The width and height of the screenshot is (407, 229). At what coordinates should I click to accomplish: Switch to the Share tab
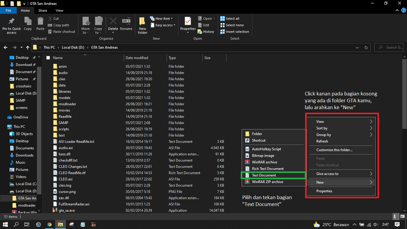43,10
